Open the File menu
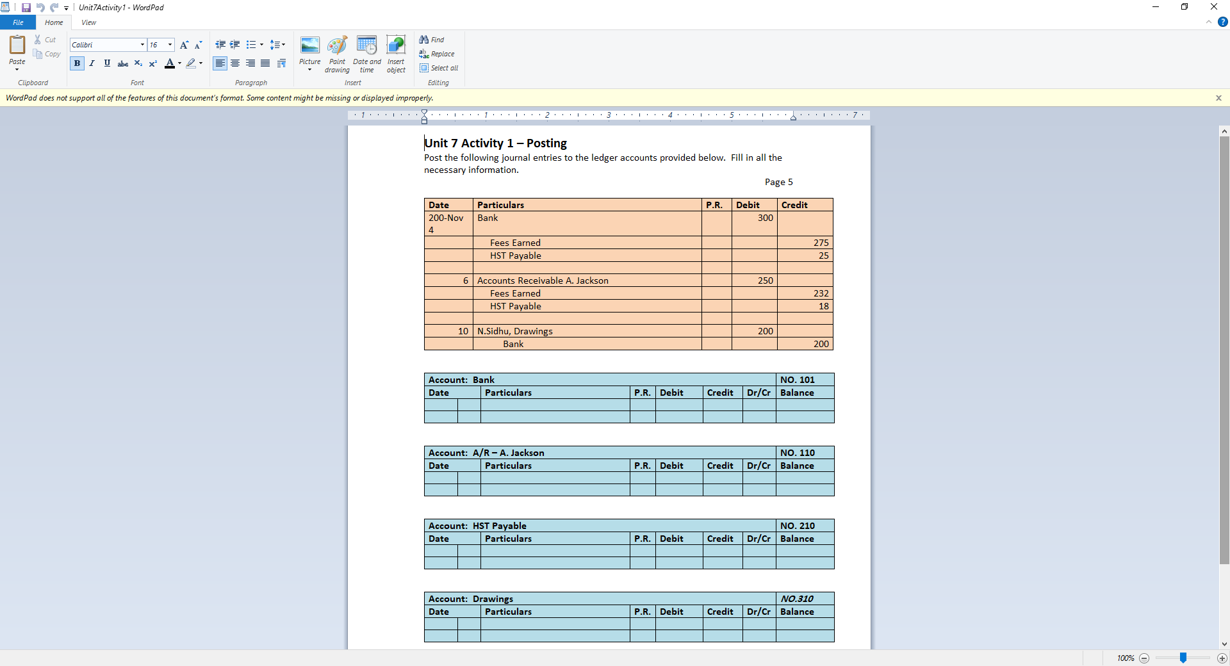The width and height of the screenshot is (1230, 666). pyautogui.click(x=17, y=22)
